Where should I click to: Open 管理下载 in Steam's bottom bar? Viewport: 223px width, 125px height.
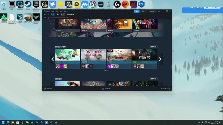tap(106, 89)
